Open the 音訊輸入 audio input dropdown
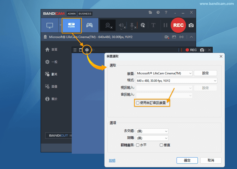 pos(164,96)
